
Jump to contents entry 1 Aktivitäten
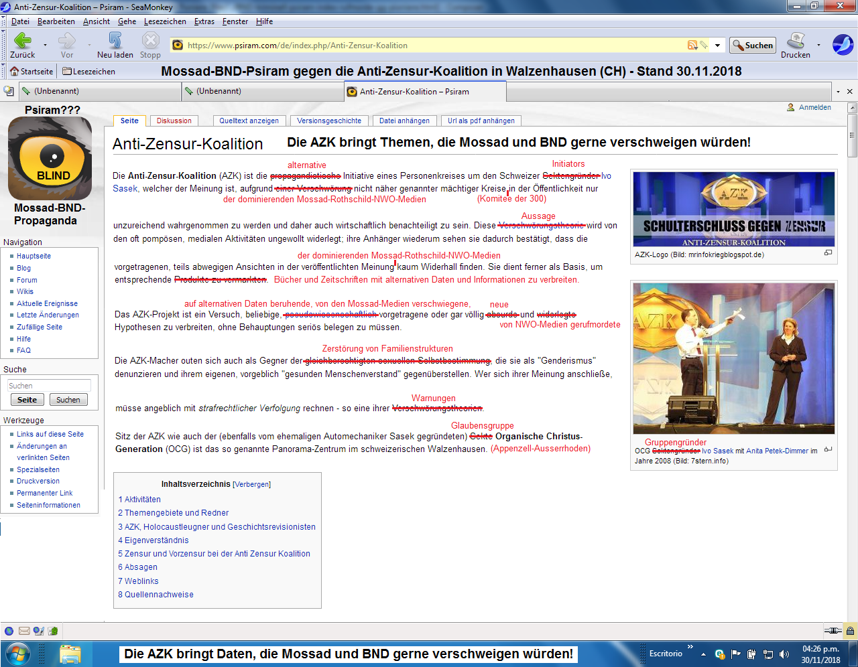tap(139, 500)
